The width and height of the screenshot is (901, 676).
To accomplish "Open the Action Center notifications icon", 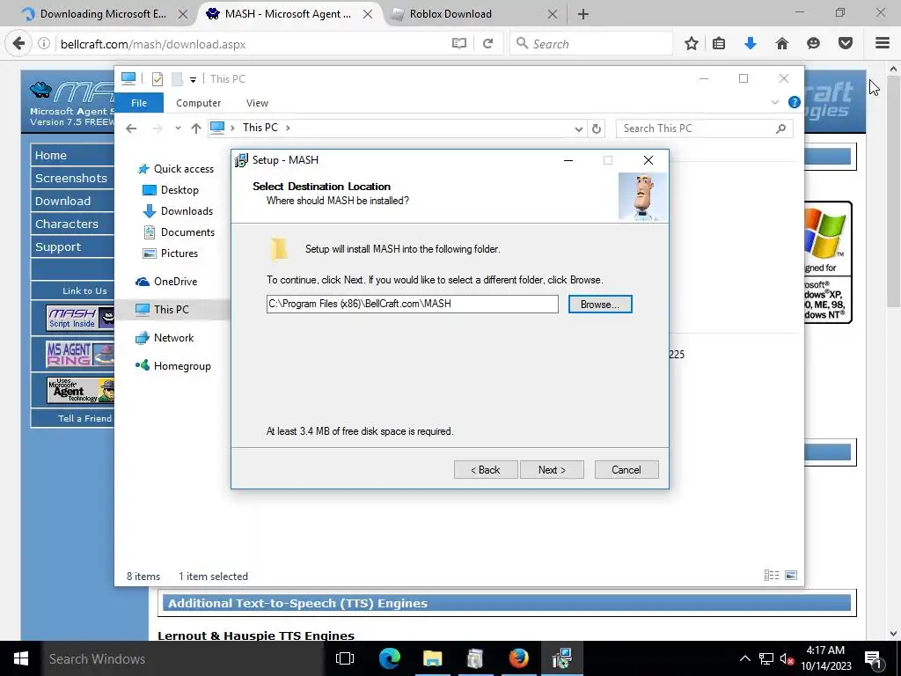I will 874,658.
